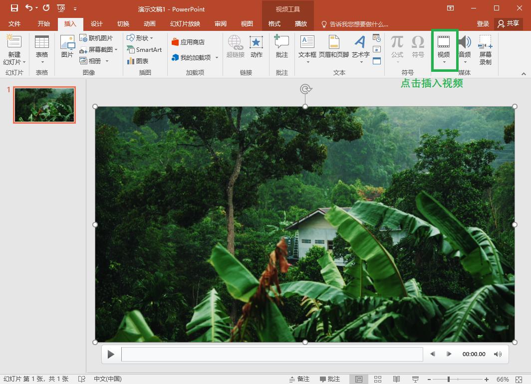This screenshot has height=384, width=531.
Task: Collapse the ribbon using the chevron arrow
Action: [524, 74]
